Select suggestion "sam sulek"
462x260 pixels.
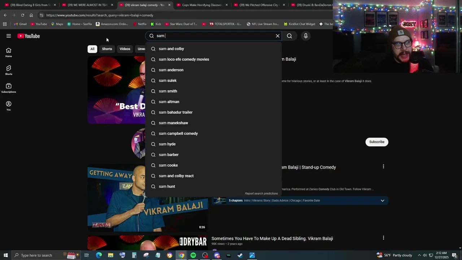pyautogui.click(x=213, y=81)
